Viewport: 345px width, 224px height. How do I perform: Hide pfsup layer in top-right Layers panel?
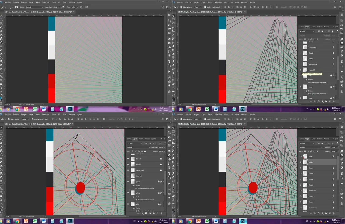tap(301, 87)
